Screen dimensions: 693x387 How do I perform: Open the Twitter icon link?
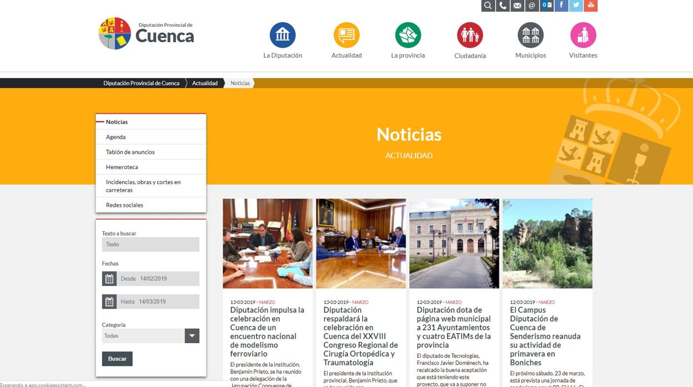tap(576, 6)
